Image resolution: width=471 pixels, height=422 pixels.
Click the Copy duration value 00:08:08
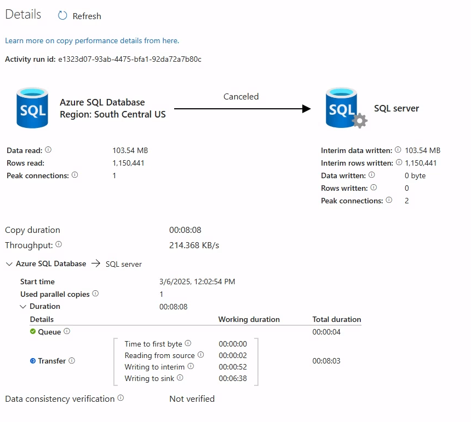click(x=185, y=230)
